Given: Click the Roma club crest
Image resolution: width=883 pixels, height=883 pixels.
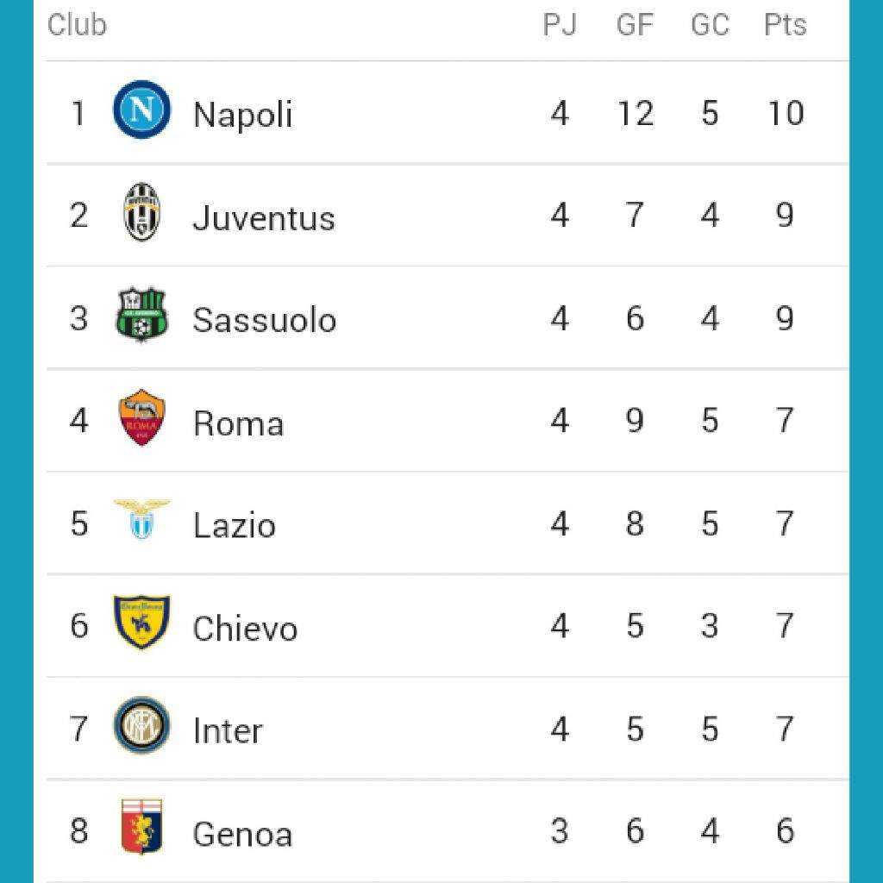Looking at the screenshot, I should tap(142, 417).
